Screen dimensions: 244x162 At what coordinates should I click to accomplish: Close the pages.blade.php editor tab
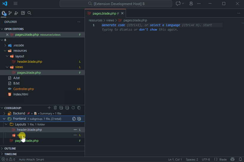click(122, 13)
